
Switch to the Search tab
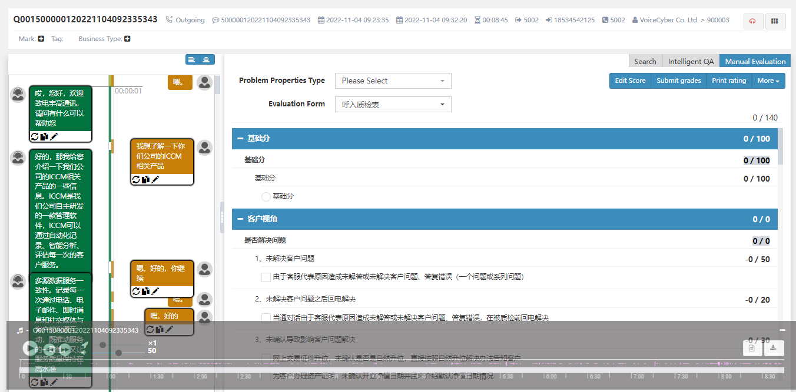pos(645,61)
